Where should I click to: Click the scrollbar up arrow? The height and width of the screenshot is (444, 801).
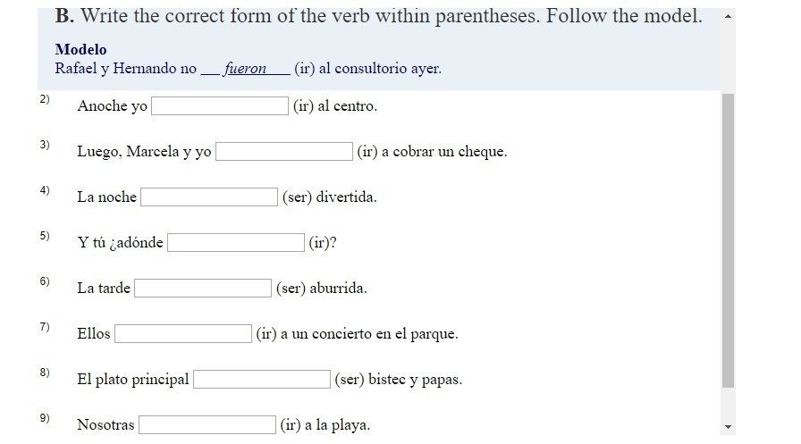(728, 16)
